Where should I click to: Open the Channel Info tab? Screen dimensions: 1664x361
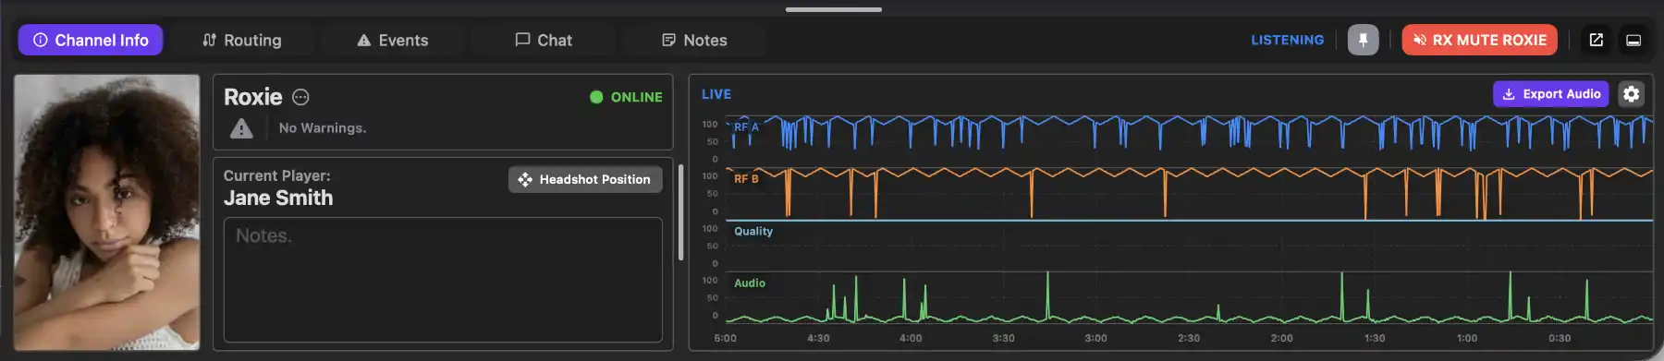click(x=91, y=40)
